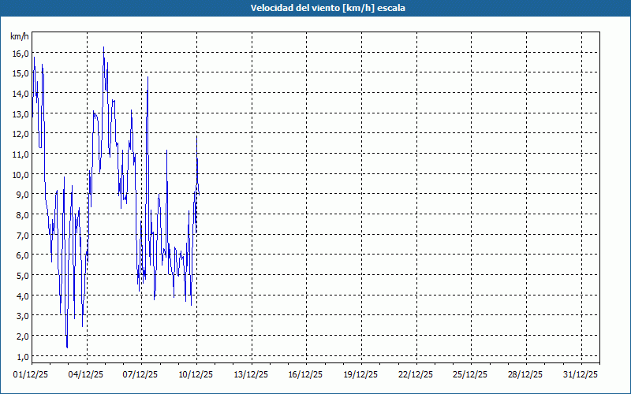Select the 4,0 y-axis label
631x394 pixels.
coord(20,296)
